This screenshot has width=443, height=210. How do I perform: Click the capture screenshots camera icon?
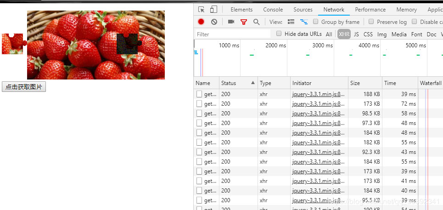231,22
